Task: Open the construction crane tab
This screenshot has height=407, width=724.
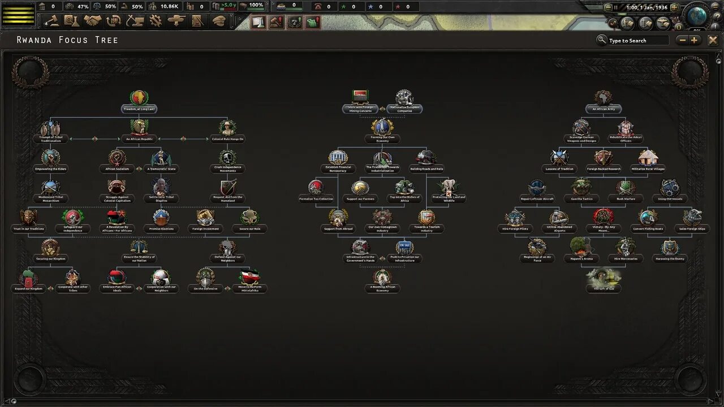Action: coord(135,21)
